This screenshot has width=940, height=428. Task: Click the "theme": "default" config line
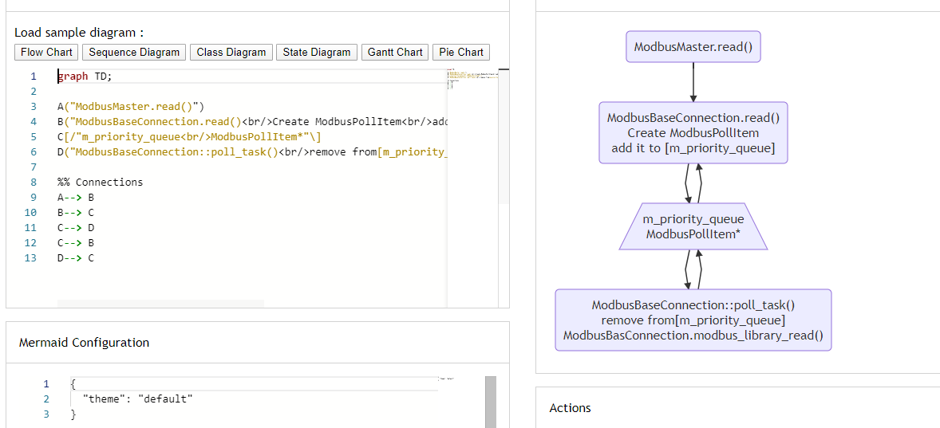coord(138,399)
